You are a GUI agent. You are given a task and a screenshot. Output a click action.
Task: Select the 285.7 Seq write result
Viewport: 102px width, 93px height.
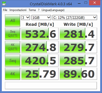[78, 60]
